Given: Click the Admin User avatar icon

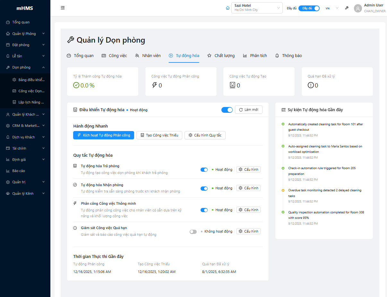Looking at the screenshot, I should pos(358,8).
